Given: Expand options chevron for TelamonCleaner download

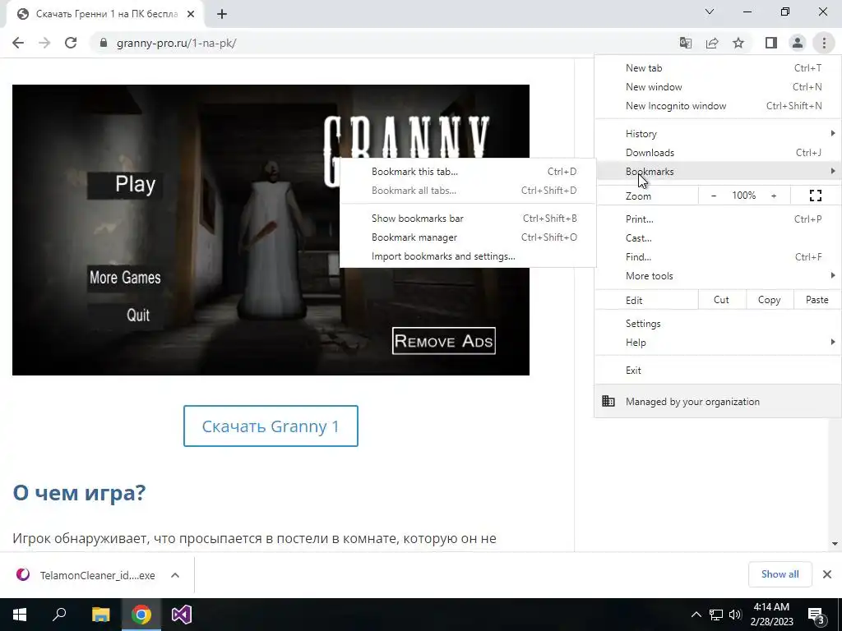Looking at the screenshot, I should 175,575.
